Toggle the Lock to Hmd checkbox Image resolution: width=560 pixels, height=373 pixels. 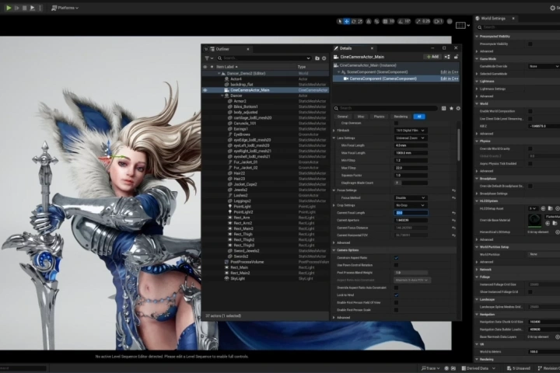pyautogui.click(x=396, y=295)
